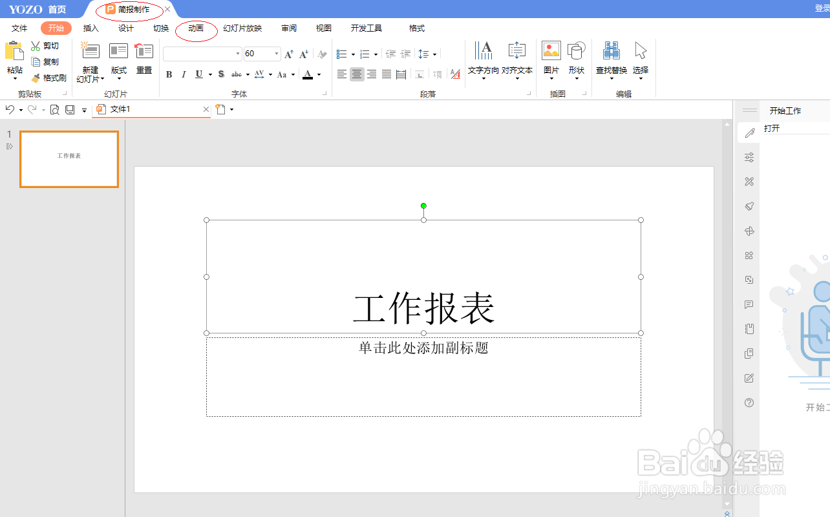Toggle center alignment button

pyautogui.click(x=357, y=74)
